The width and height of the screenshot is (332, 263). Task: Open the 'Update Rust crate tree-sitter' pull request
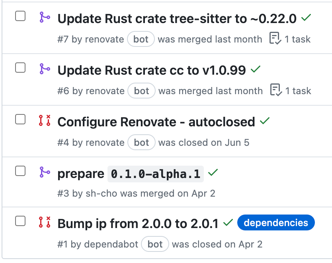tap(176, 18)
